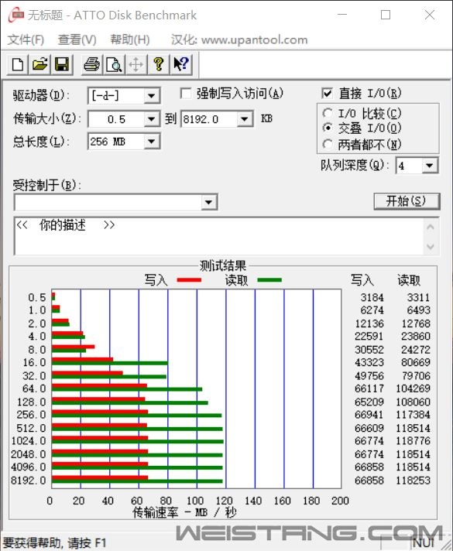Uncheck the 直接 I/O checkbox
The height and width of the screenshot is (551, 453).
click(x=327, y=94)
